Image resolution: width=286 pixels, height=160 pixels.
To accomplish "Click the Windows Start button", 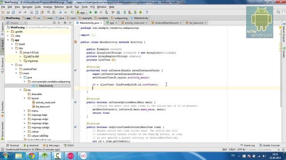I will (x=5, y=156).
